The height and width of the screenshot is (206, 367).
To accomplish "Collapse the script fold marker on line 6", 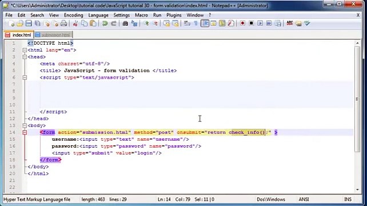I will coord(25,77).
